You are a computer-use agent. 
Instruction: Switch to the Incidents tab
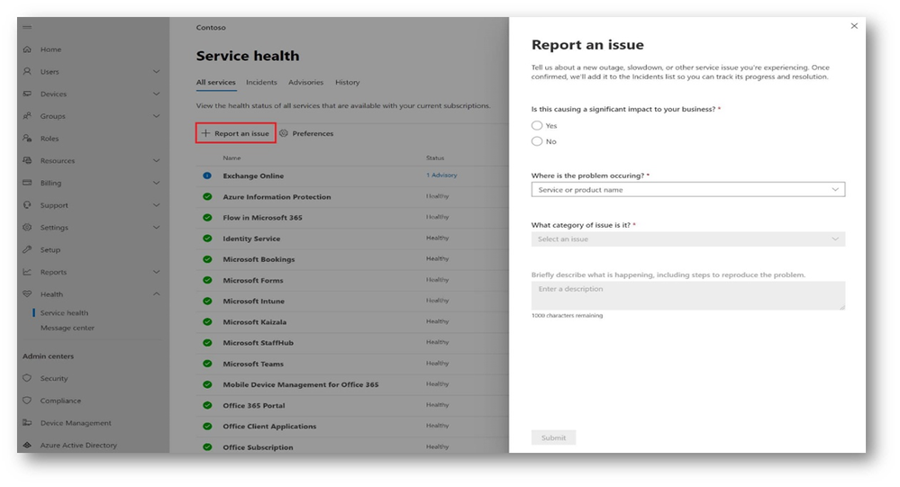[x=261, y=82]
